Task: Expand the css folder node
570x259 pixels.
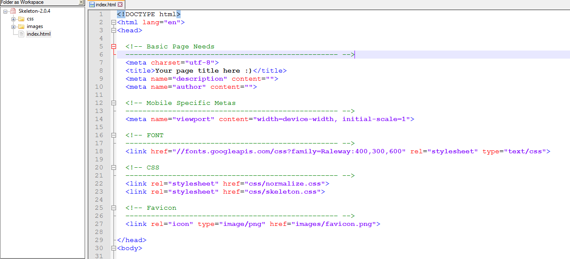Action: click(13, 19)
